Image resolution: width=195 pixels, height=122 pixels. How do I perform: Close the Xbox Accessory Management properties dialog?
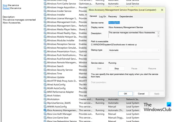[162, 10]
